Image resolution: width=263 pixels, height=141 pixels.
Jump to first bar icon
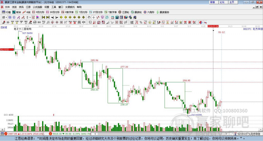43,17
